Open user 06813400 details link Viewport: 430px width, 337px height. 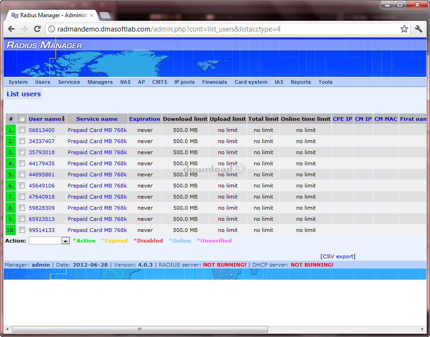click(42, 130)
